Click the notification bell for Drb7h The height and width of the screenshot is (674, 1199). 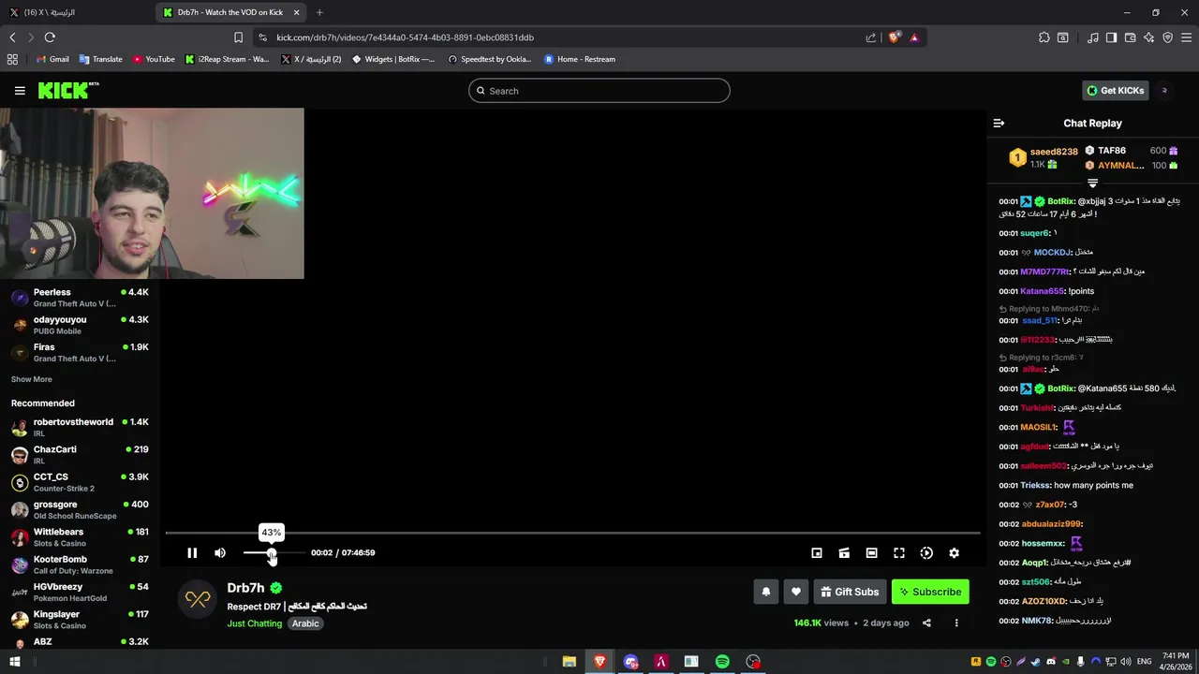point(766,592)
